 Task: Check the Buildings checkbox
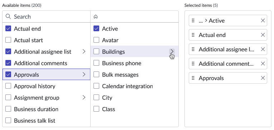click(x=96, y=51)
